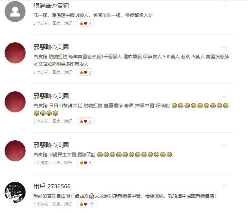Open the three-dot menu on the 雙重標準 comment
Viewport: 248px width, 213px height.
click(x=224, y=96)
